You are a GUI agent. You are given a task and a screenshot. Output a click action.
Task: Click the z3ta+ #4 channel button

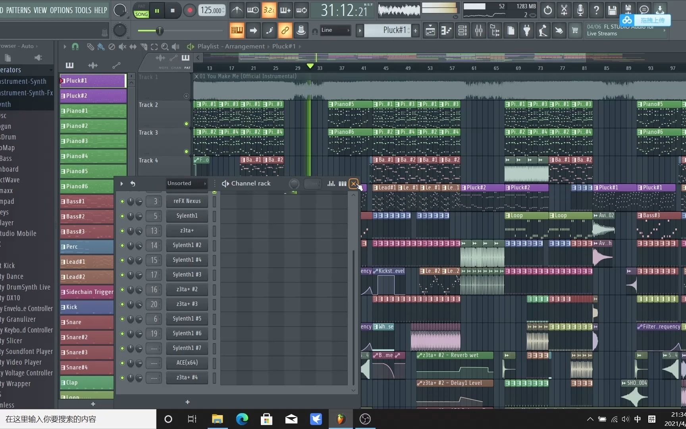(187, 377)
